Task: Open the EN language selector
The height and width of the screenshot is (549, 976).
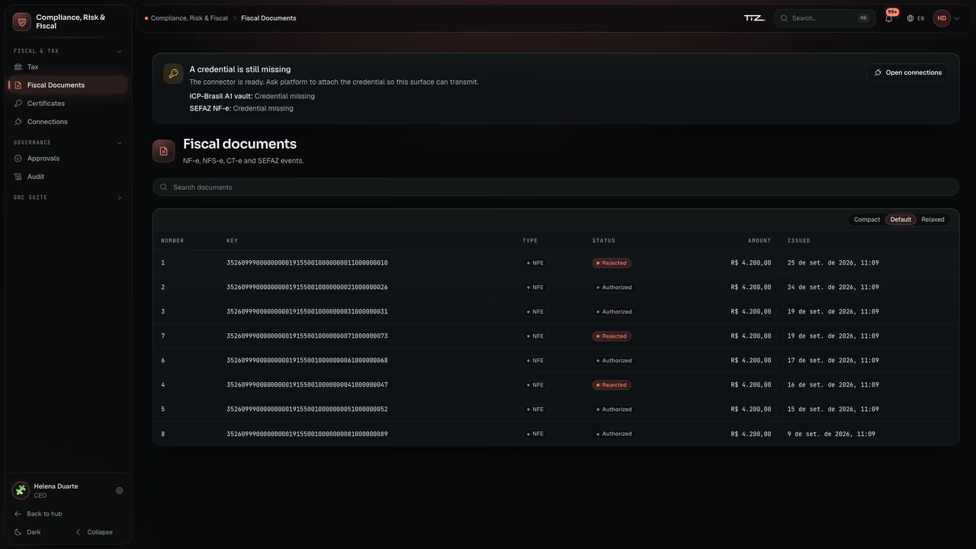Action: click(915, 18)
